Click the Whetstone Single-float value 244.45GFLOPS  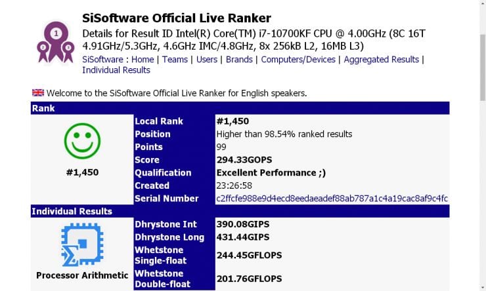[x=249, y=256]
